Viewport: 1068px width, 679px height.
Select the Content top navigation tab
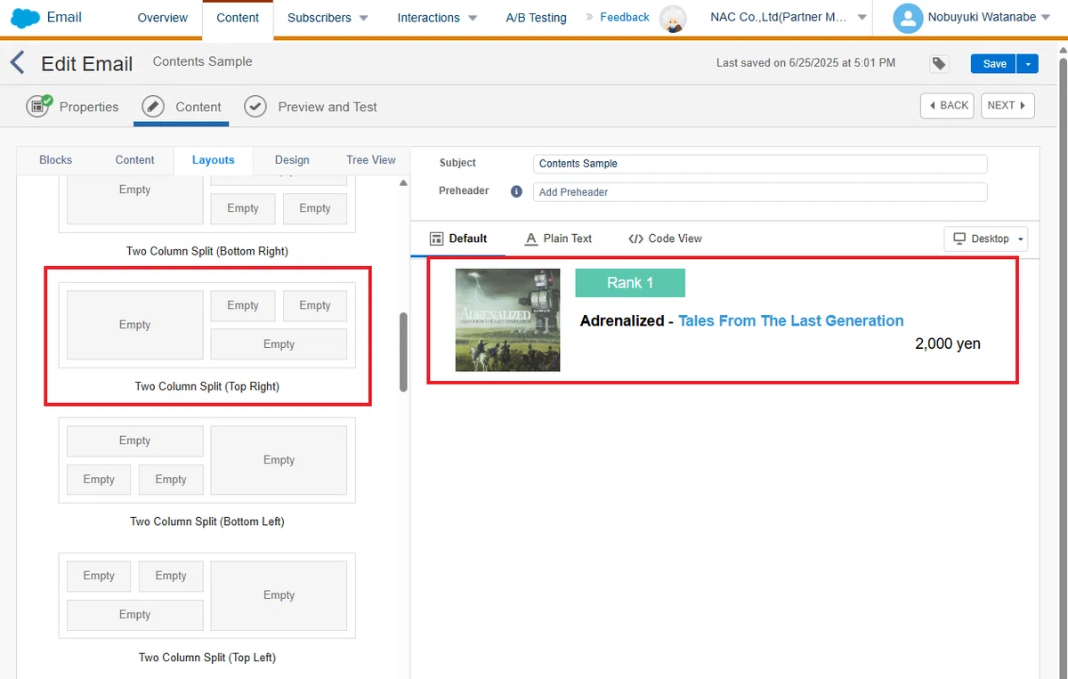click(239, 18)
